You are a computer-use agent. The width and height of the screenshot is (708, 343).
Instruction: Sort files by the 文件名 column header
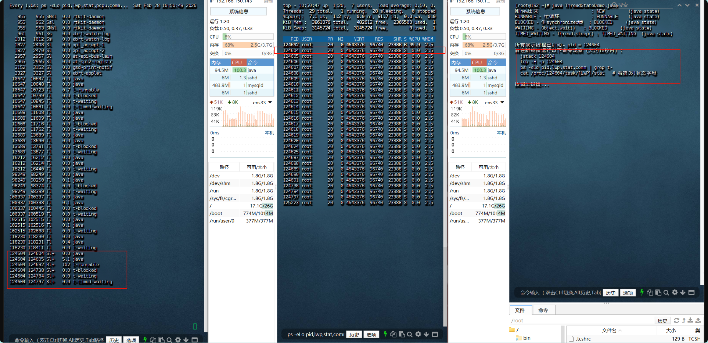(609, 330)
